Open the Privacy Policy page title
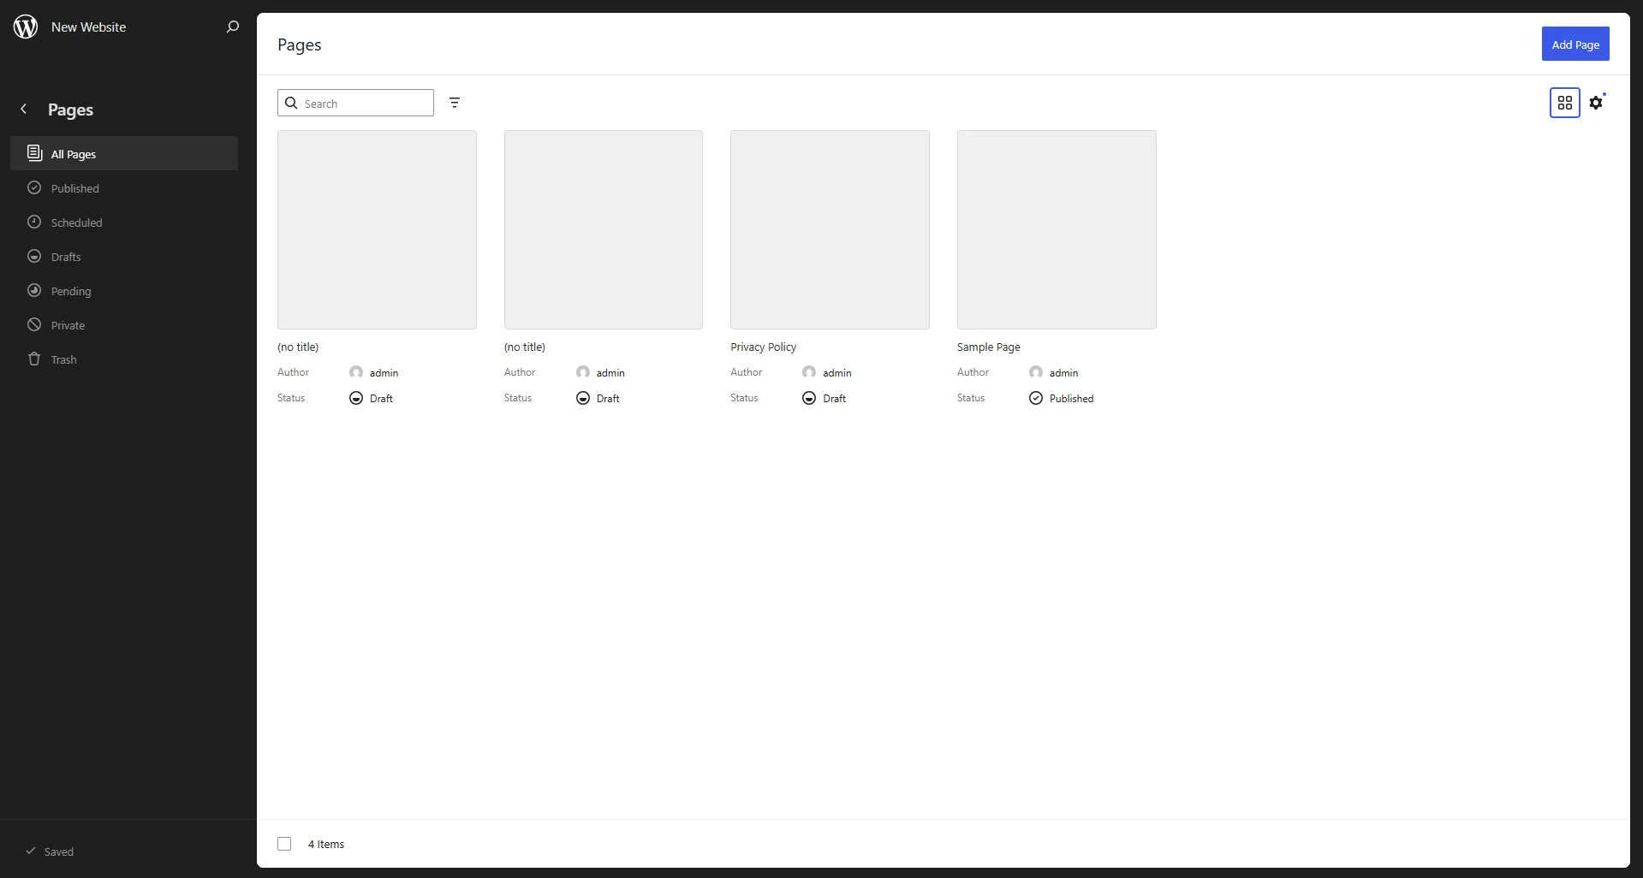 [x=763, y=347]
